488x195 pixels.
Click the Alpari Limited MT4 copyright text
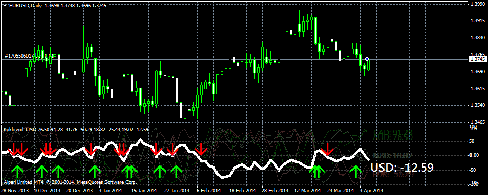point(70,182)
